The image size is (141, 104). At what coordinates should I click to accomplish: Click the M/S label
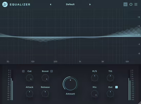pos(95,71)
